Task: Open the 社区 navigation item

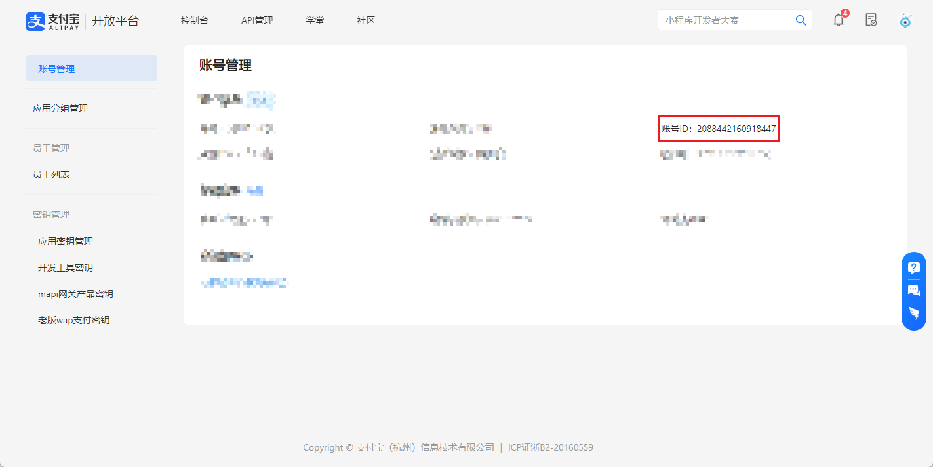Action: [x=366, y=20]
